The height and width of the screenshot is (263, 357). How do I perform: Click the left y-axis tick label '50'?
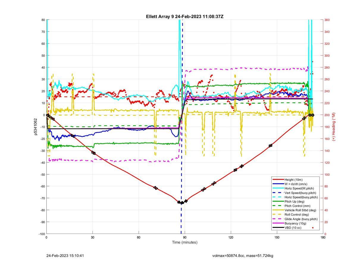tap(43, 56)
